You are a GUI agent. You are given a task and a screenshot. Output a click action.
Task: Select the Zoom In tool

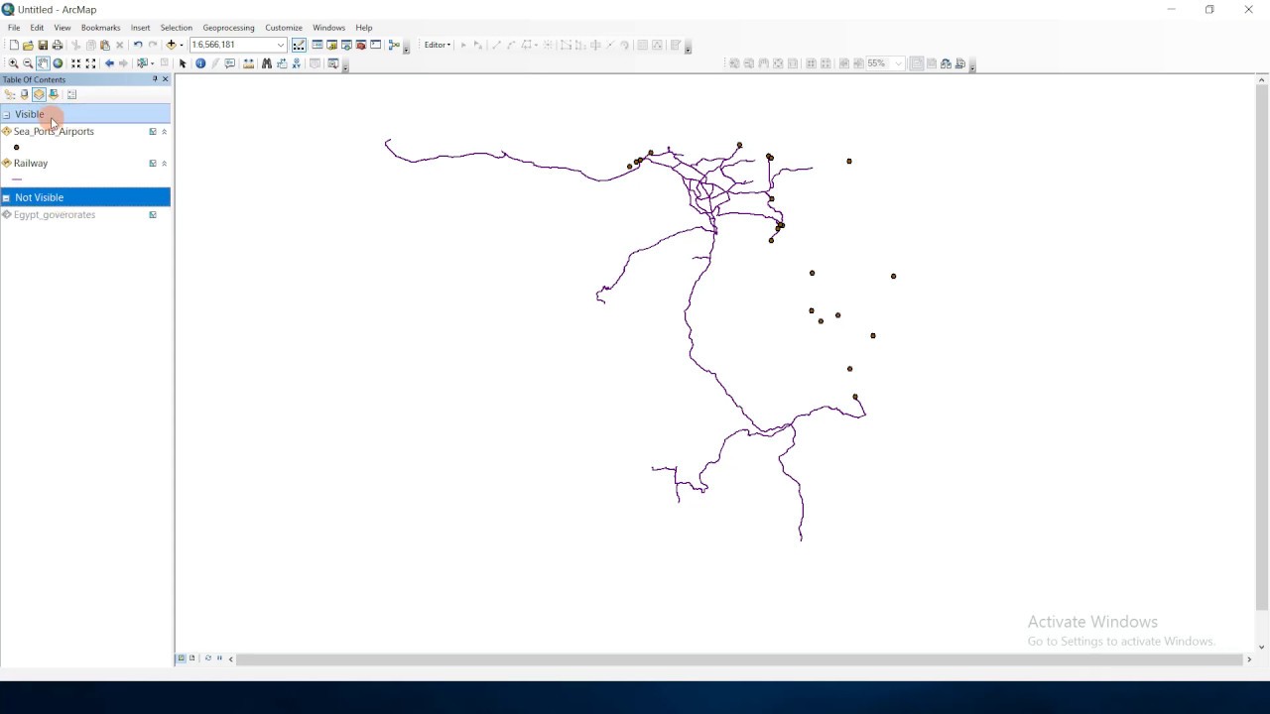click(14, 63)
